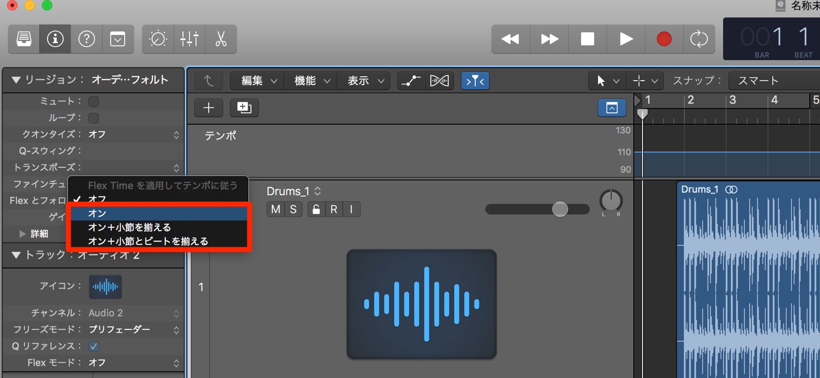
Task: Collapse the トラック inspector section
Action: pyautogui.click(x=15, y=255)
